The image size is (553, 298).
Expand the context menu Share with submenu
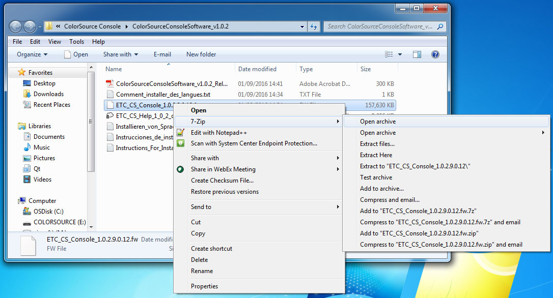(338, 158)
